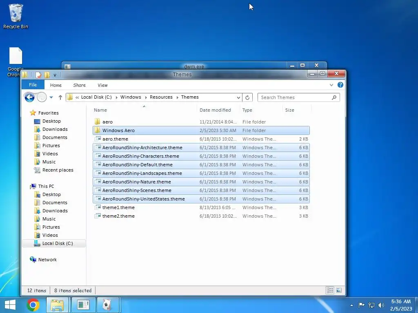The width and height of the screenshot is (418, 313).
Task: Select theme2.theme file name
Action: click(x=118, y=216)
